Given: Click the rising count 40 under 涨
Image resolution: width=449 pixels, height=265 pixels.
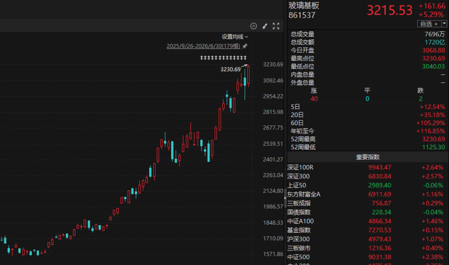Looking at the screenshot, I should pyautogui.click(x=314, y=99).
